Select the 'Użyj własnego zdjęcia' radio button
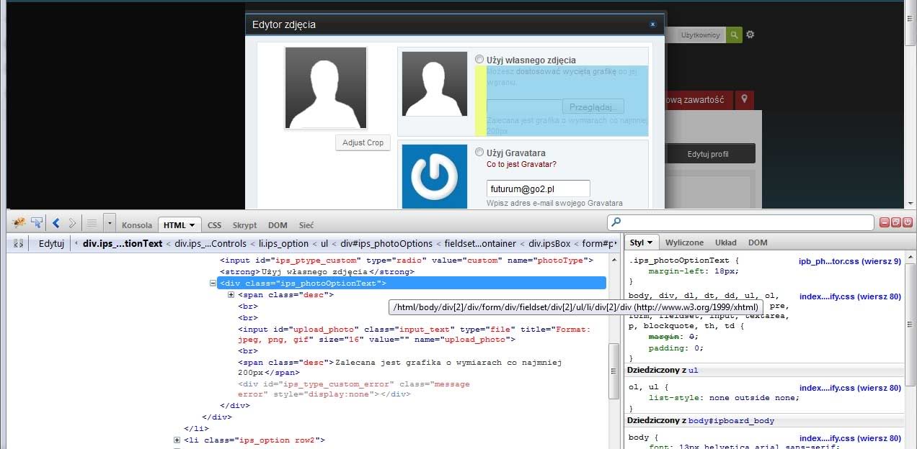The height and width of the screenshot is (449, 917). pyautogui.click(x=480, y=60)
